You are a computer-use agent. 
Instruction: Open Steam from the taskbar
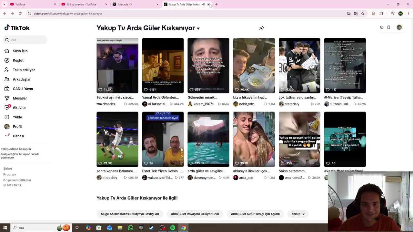tap(151, 228)
